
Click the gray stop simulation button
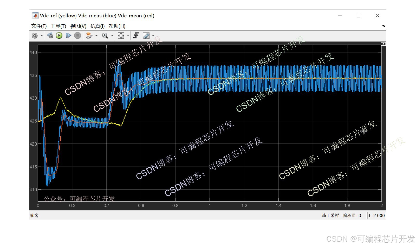pos(77,36)
